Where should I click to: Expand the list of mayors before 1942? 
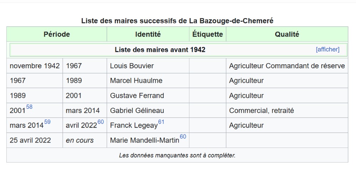tap(328, 49)
